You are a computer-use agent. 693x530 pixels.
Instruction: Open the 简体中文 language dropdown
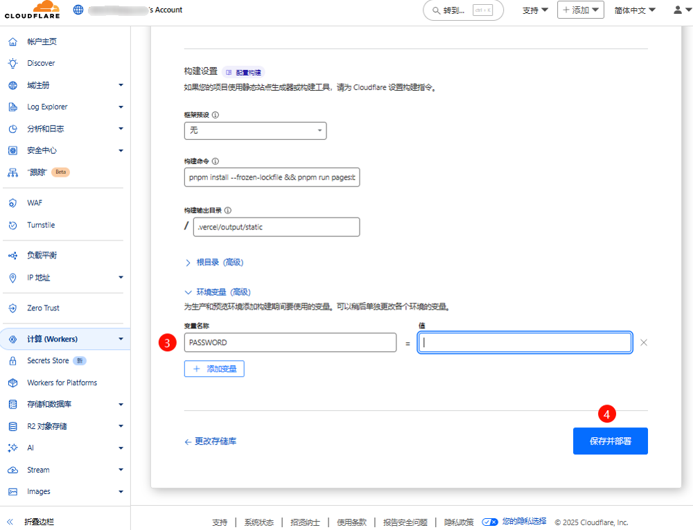pos(635,10)
